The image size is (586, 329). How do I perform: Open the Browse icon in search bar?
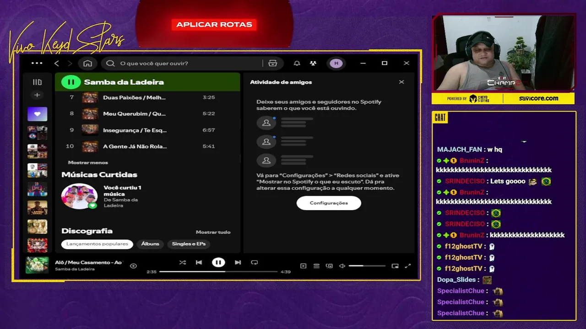[x=273, y=63]
